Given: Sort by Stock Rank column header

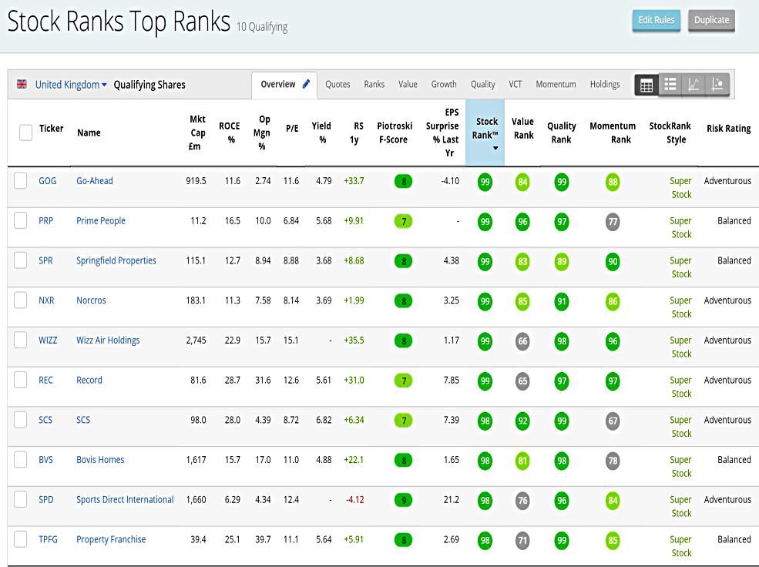Looking at the screenshot, I should pos(485,133).
